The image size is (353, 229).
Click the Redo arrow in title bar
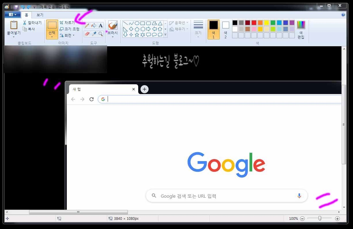pos(29,7)
